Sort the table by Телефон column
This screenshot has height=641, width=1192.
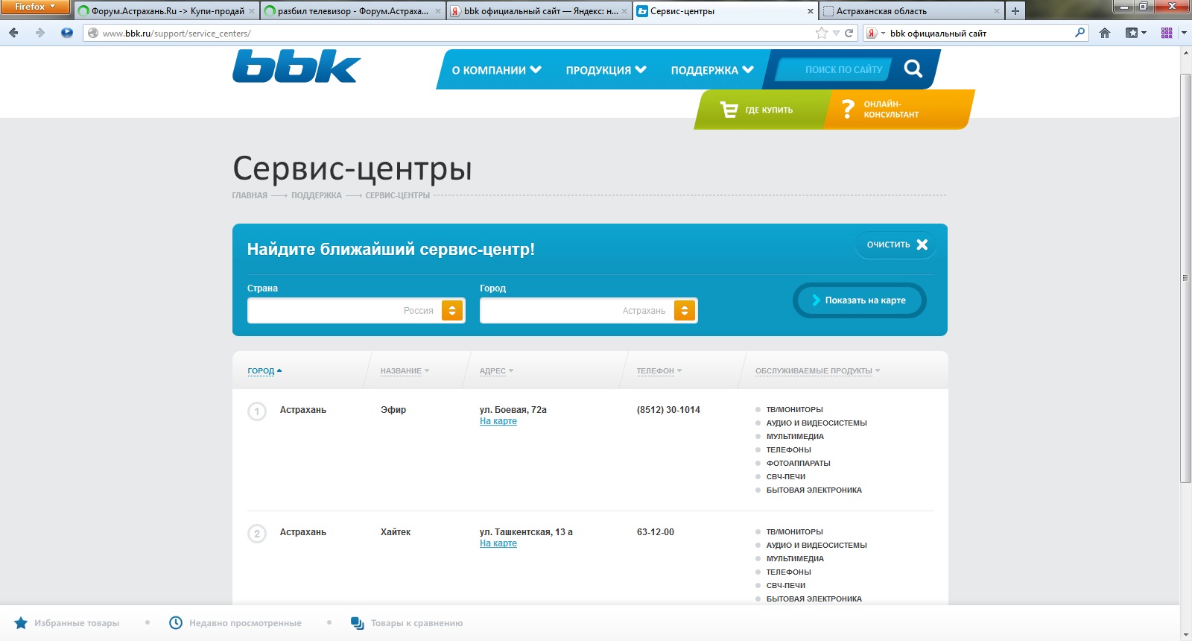[x=659, y=370]
